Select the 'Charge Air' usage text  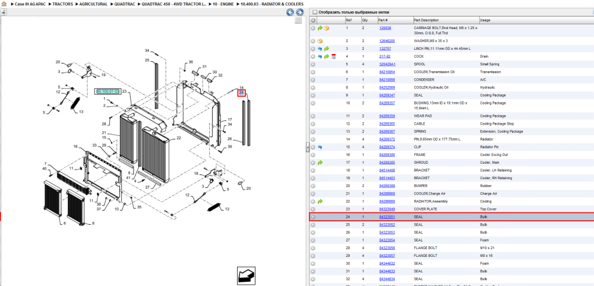tap(488, 193)
